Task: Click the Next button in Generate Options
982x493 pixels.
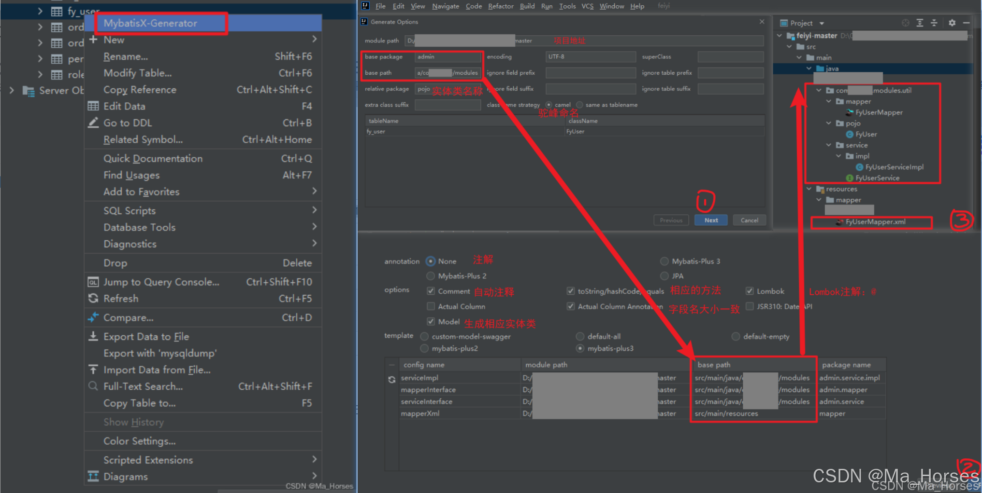Action: (710, 220)
